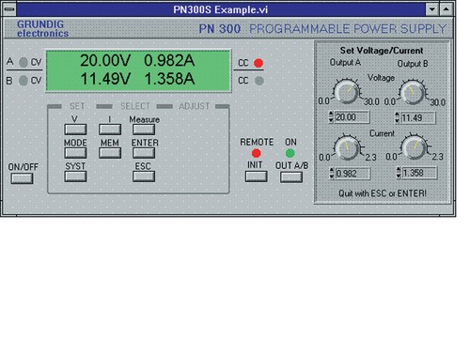Image resolution: width=470 pixels, height=352 pixels.
Task: Click the V set button
Action: 75,130
